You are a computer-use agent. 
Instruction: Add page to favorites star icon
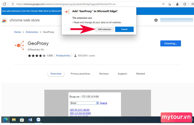pyautogui.click(x=169, y=4)
